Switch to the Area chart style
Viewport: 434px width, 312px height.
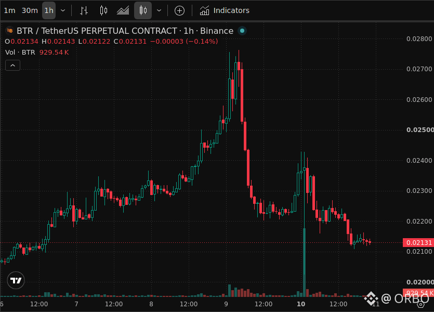tap(123, 10)
